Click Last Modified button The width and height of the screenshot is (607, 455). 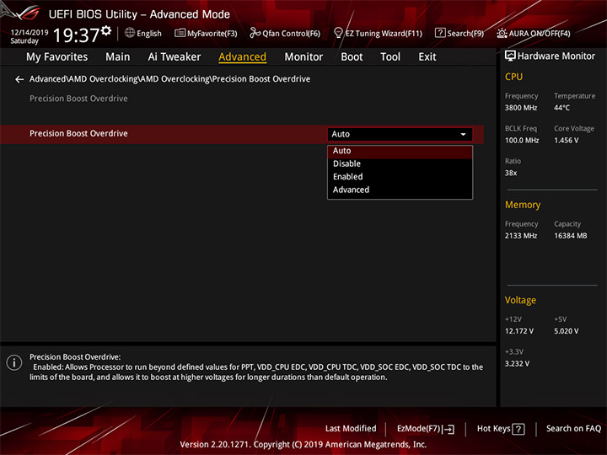351,429
